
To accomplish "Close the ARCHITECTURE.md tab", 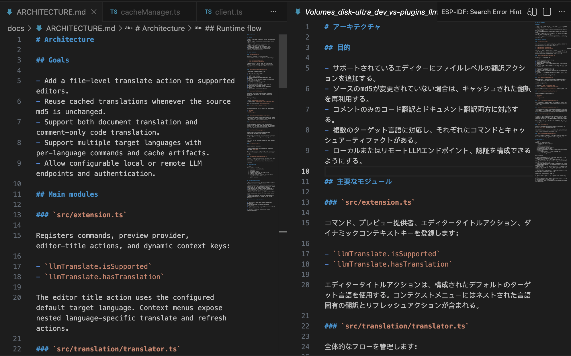I will click(x=94, y=12).
